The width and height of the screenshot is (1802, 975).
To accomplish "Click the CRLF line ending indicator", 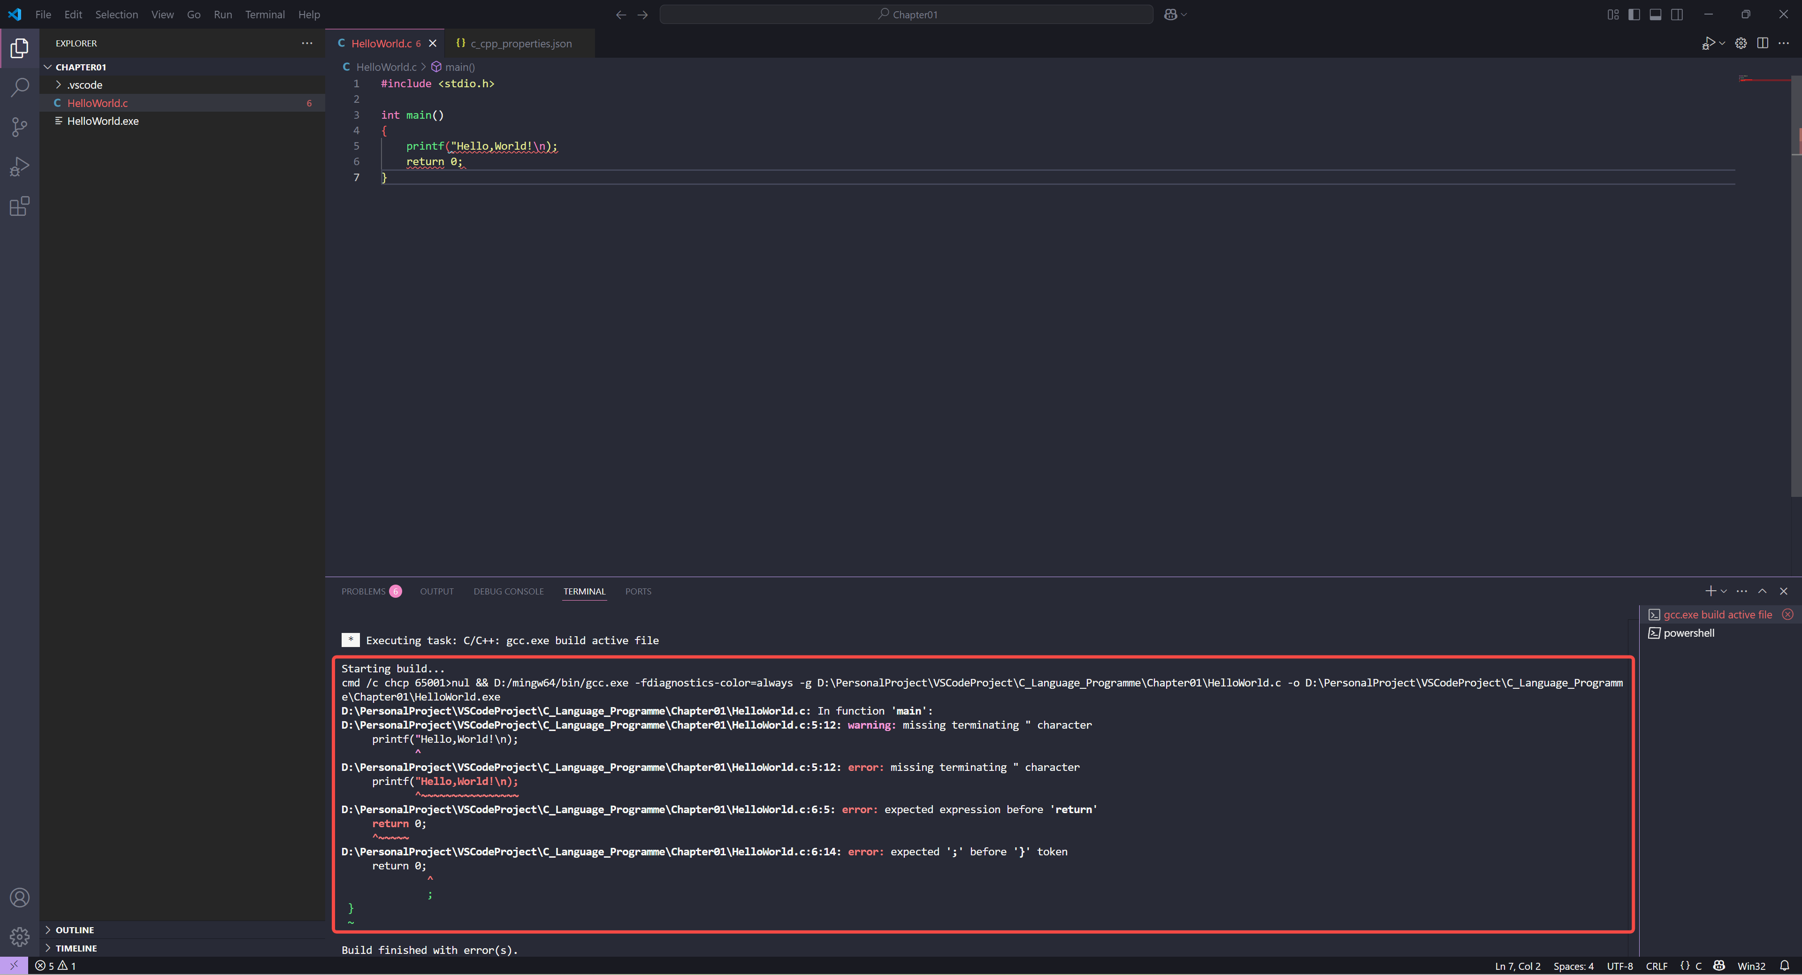I will tap(1657, 966).
